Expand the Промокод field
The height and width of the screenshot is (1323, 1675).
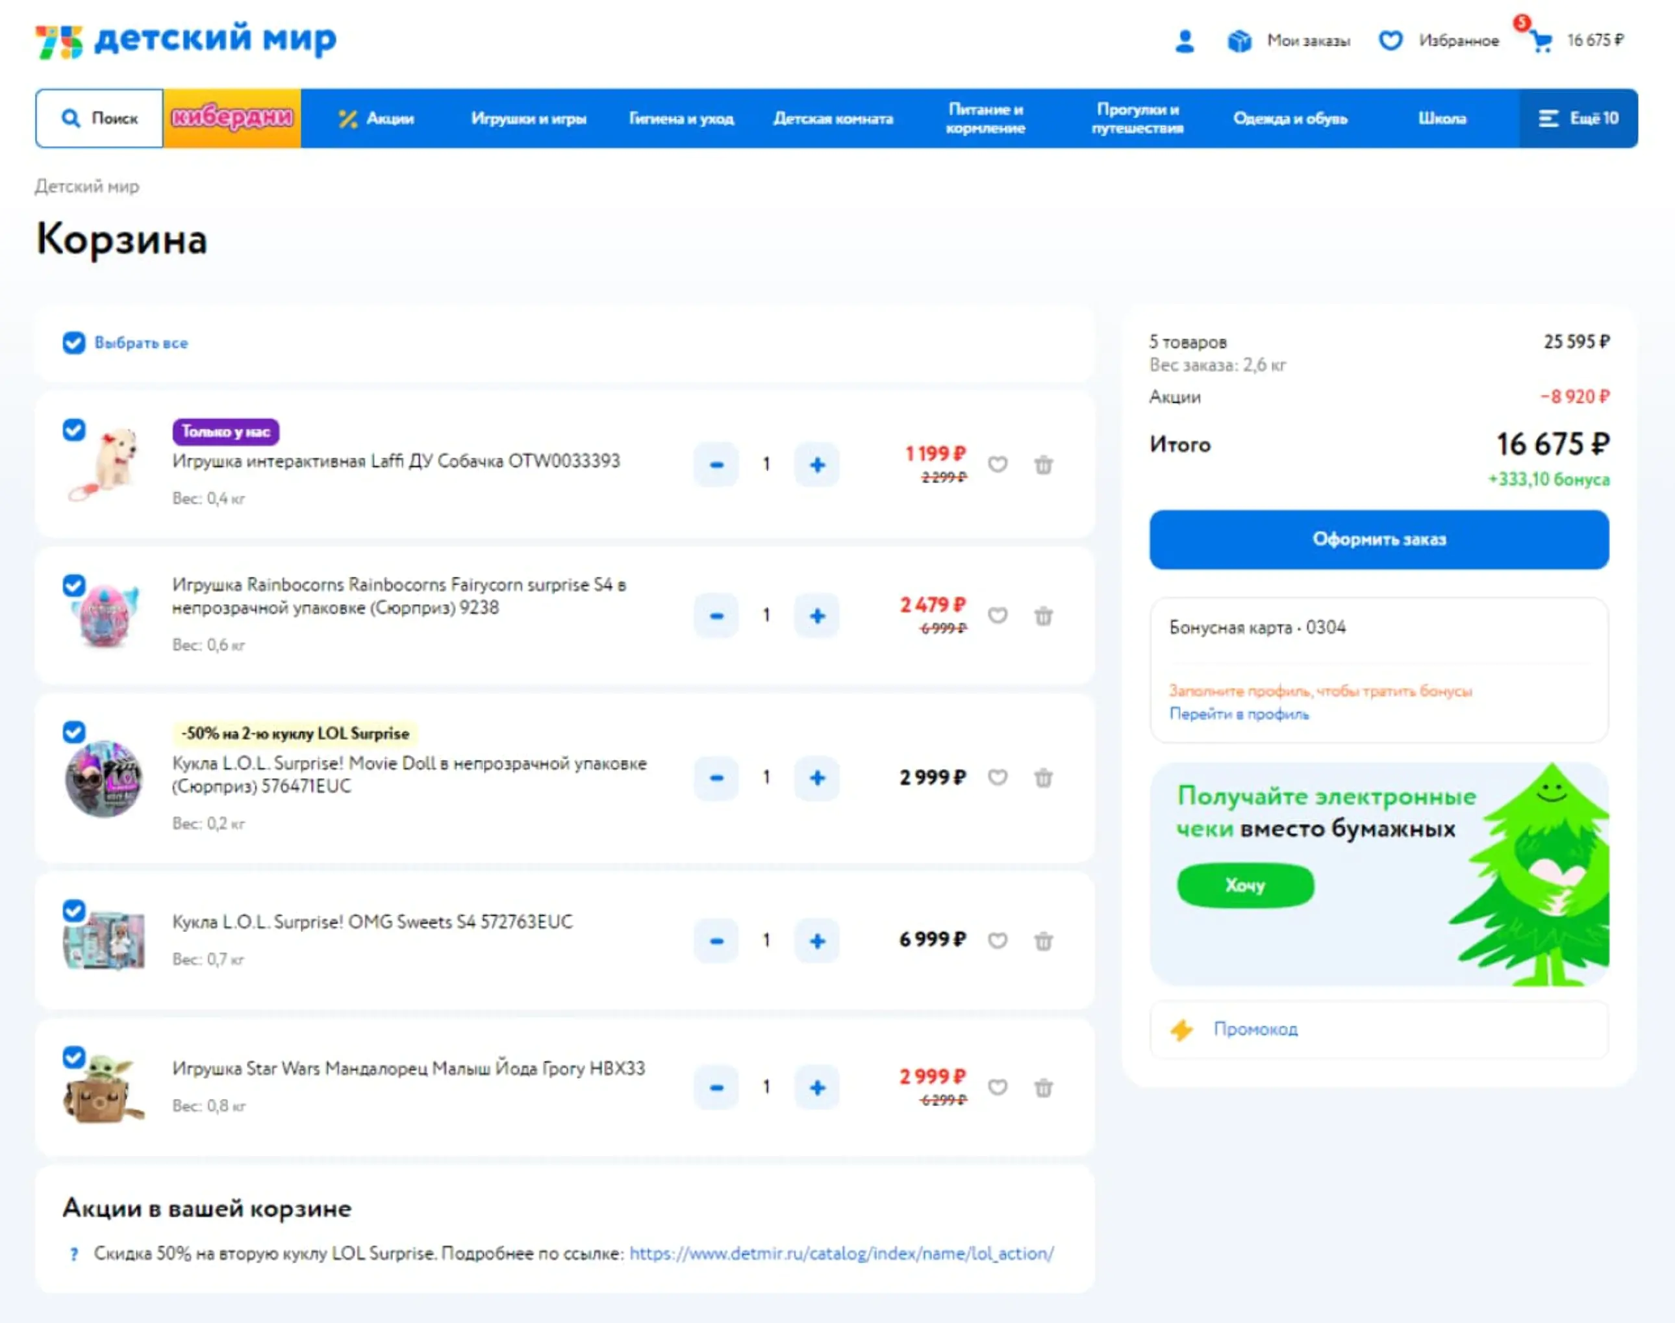pos(1378,1029)
